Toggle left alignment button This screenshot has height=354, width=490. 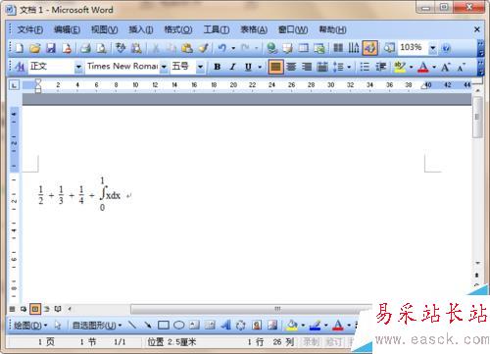coord(275,67)
